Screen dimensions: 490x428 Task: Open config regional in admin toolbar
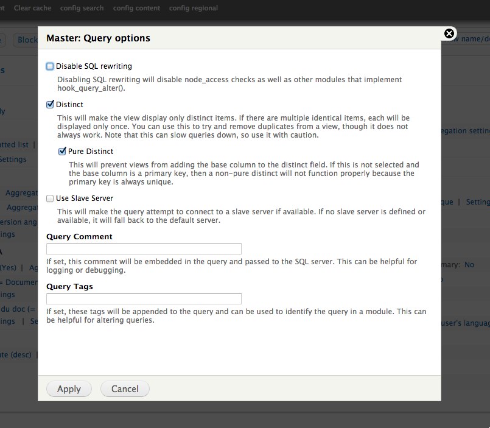point(194,8)
